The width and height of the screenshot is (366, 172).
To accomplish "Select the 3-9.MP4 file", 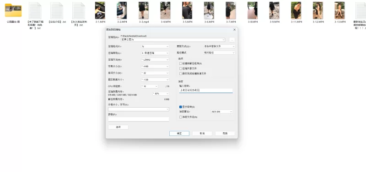I will click(274, 10).
